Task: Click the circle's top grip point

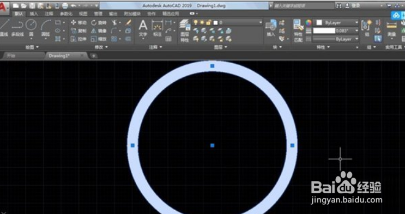Action: pyautogui.click(x=213, y=66)
